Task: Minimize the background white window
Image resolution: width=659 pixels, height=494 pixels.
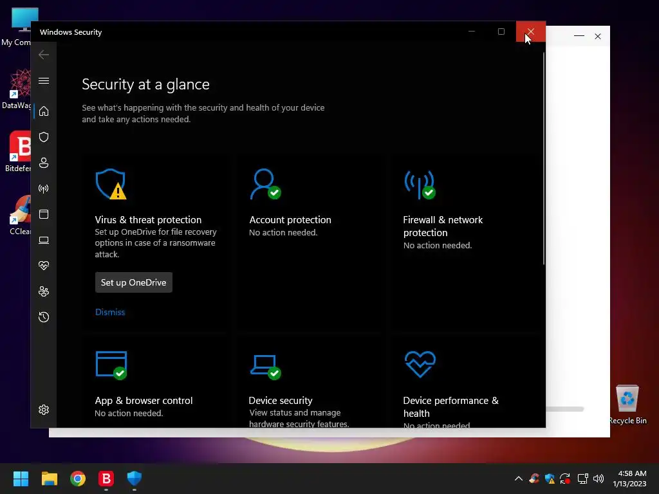Action: pos(579,36)
